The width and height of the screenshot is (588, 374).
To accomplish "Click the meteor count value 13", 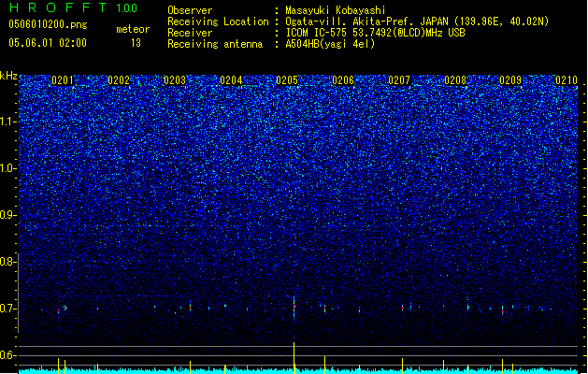I will point(136,43).
